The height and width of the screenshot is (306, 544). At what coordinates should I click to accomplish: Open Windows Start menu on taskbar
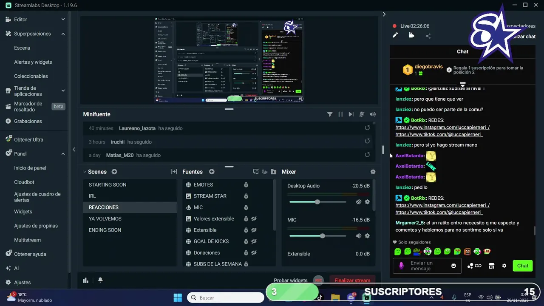pos(178,297)
